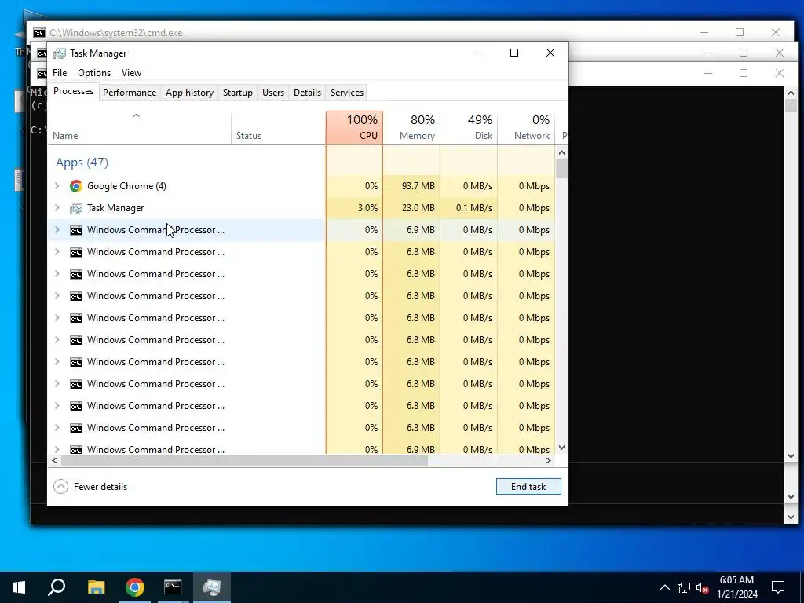Screen dimensions: 804x603
Task: Switch to the Services tab
Action: [x=346, y=93]
